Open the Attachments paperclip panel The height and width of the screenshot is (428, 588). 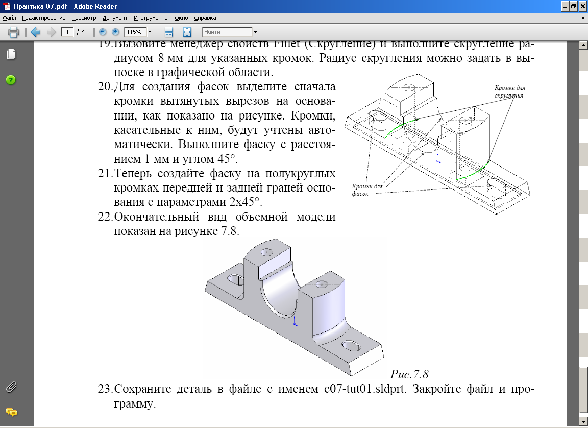tap(11, 387)
